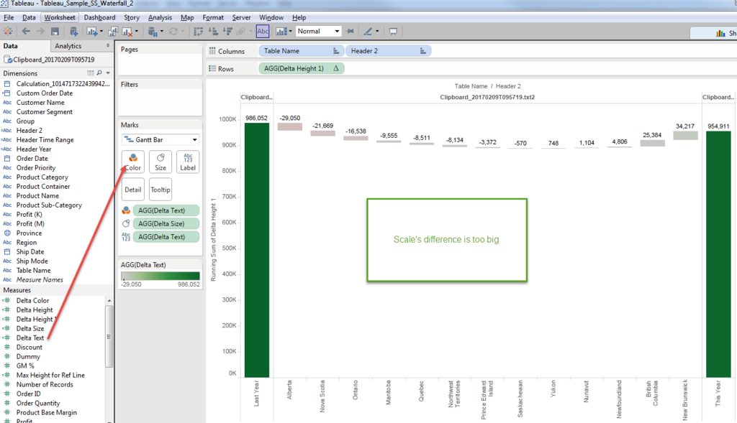Click the sort icon on Header 2 pill
737x423 pixels.
(x=423, y=51)
